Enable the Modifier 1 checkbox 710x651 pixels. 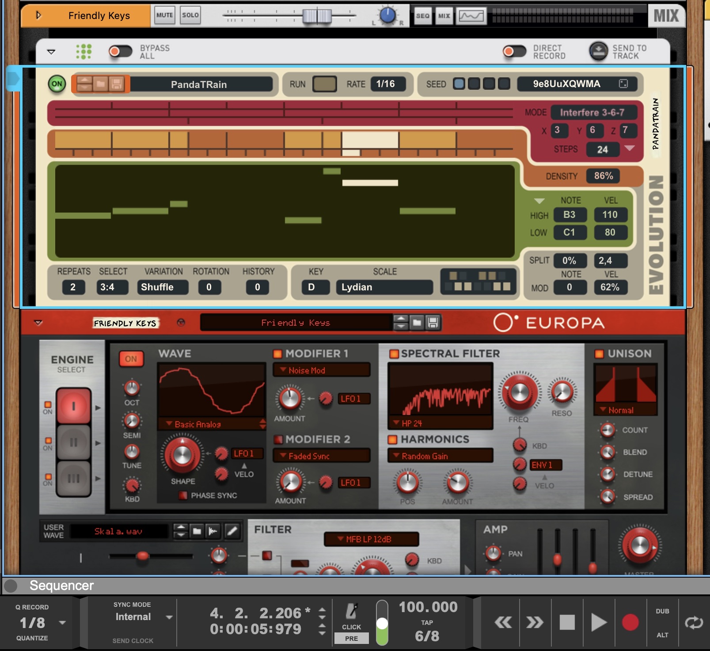coord(277,354)
